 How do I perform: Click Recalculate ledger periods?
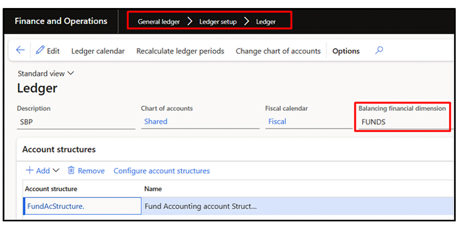tap(180, 51)
